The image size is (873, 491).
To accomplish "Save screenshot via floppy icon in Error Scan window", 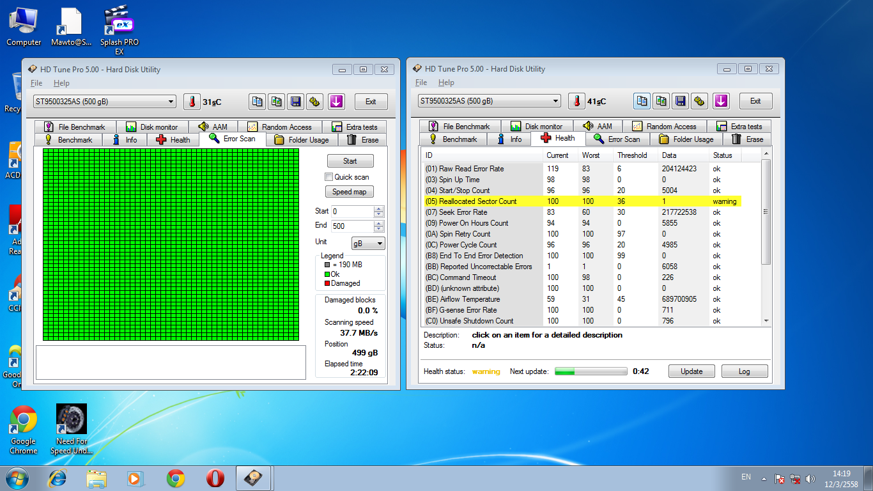I will [x=295, y=102].
